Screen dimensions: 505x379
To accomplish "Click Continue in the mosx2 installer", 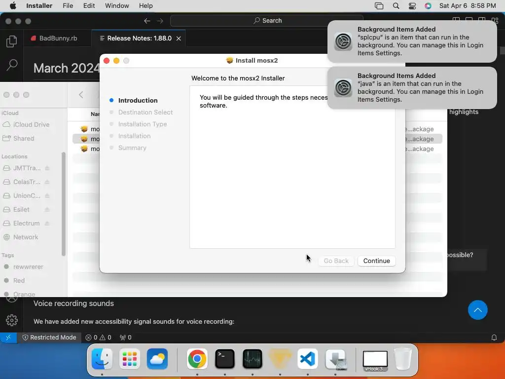I will click(376, 261).
